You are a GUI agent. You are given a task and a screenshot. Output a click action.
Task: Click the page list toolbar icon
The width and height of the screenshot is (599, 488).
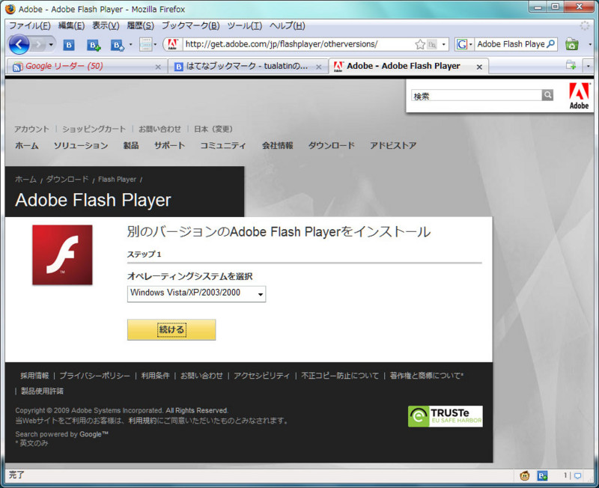(x=145, y=45)
